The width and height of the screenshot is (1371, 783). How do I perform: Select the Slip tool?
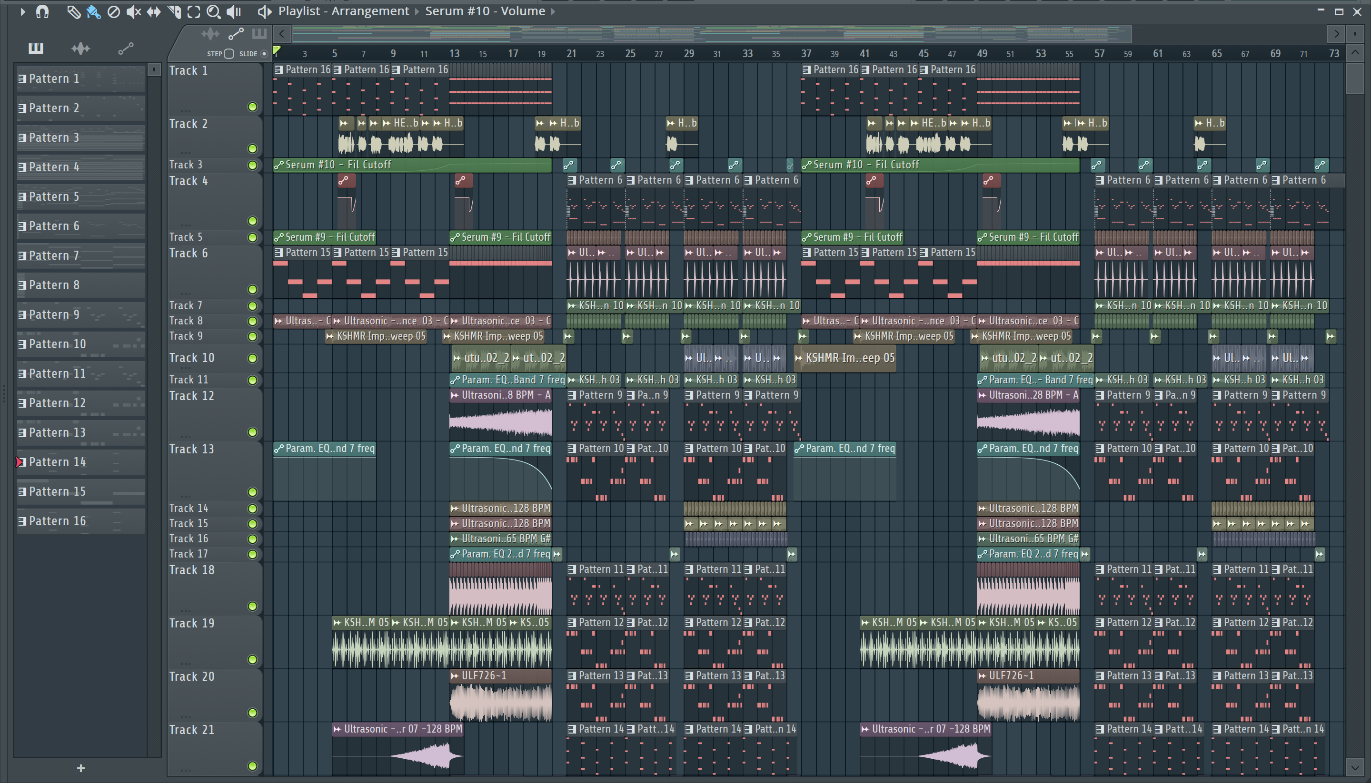click(154, 11)
